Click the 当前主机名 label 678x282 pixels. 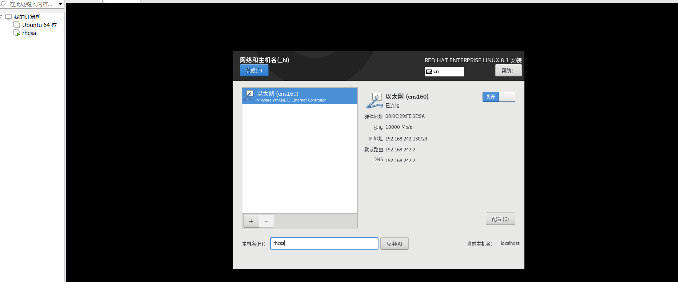[480, 244]
